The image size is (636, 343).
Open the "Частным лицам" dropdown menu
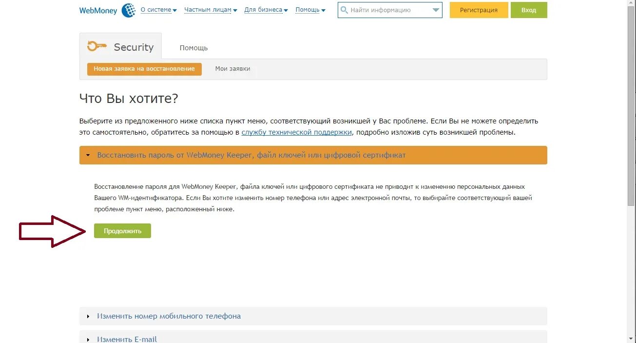211,10
